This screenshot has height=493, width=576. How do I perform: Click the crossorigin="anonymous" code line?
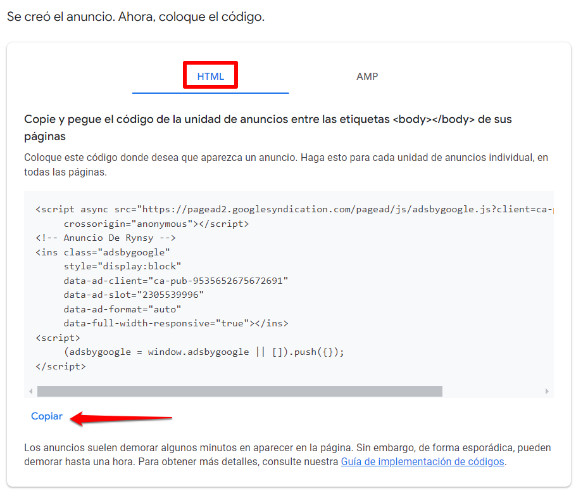pyautogui.click(x=156, y=224)
